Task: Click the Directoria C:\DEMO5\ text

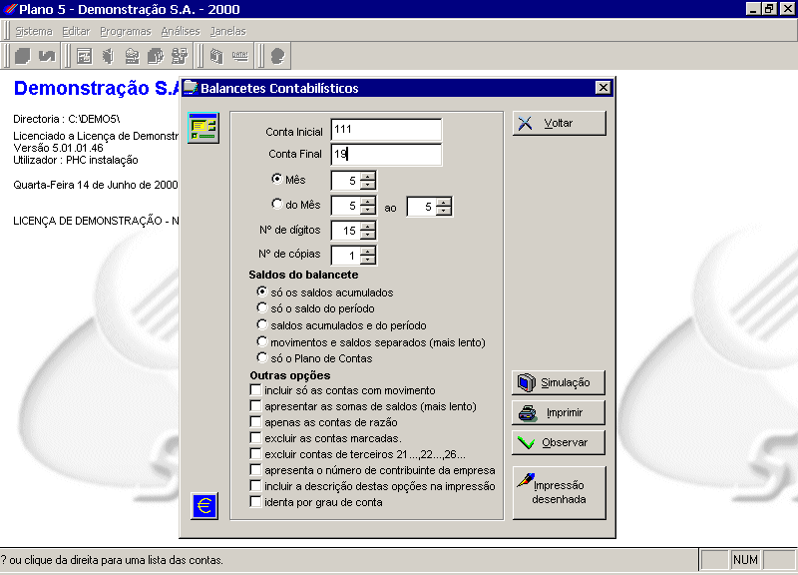Action: click(67, 119)
